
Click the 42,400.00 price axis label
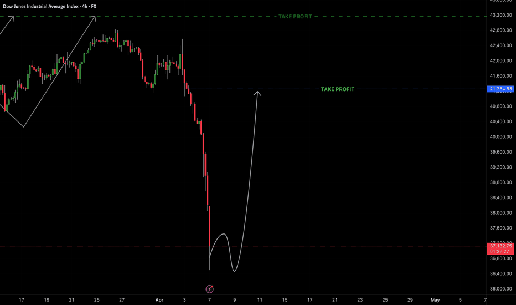tap(500, 45)
